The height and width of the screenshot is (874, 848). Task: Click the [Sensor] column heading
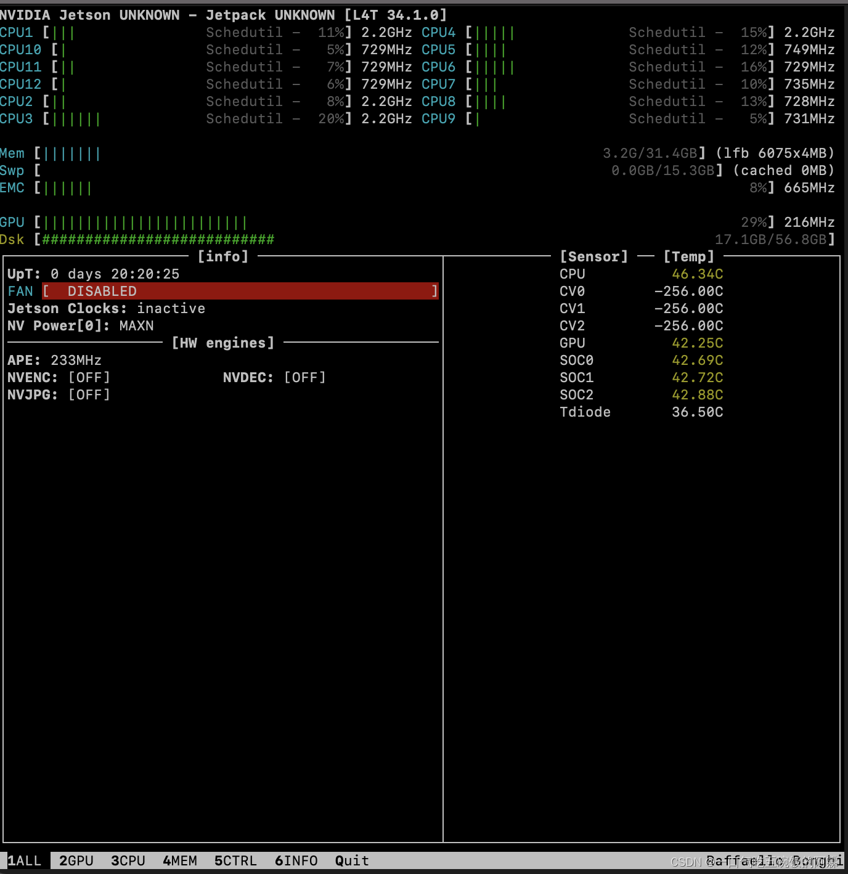tap(594, 256)
